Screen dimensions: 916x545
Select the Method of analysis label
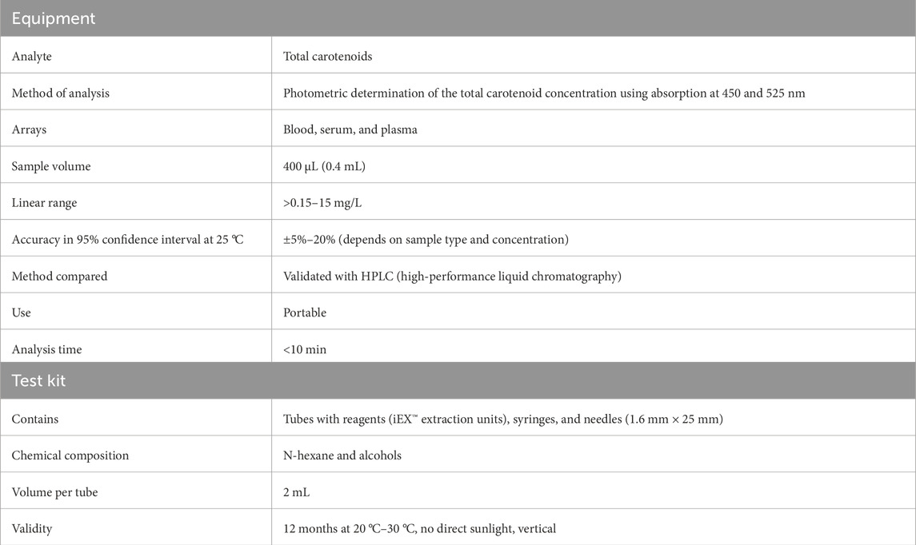pos(61,93)
